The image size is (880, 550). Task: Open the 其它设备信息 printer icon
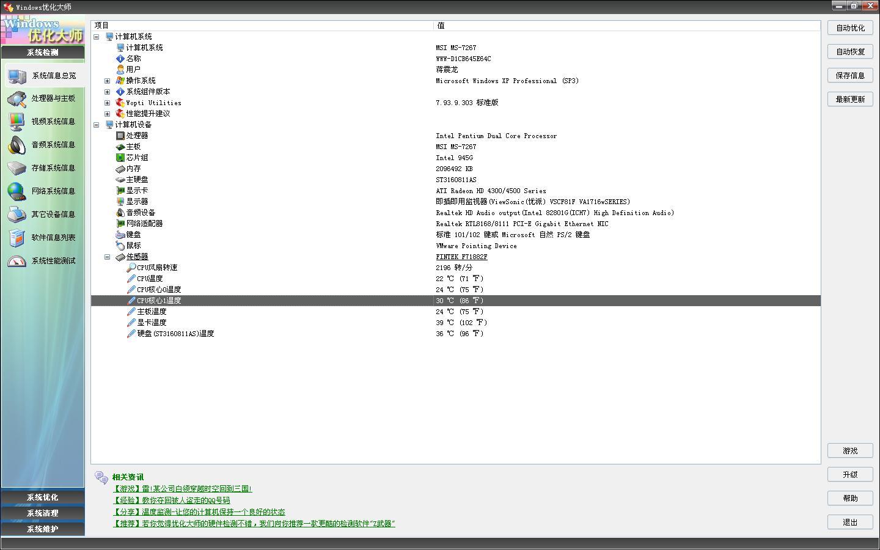pyautogui.click(x=16, y=215)
